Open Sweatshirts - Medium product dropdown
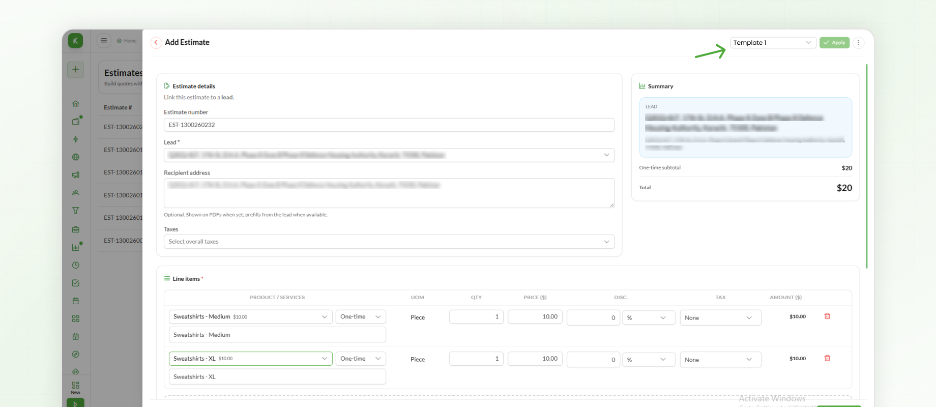This screenshot has width=936, height=407. pos(251,316)
